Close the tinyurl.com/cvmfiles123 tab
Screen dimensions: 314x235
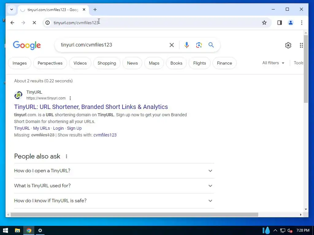84,9
